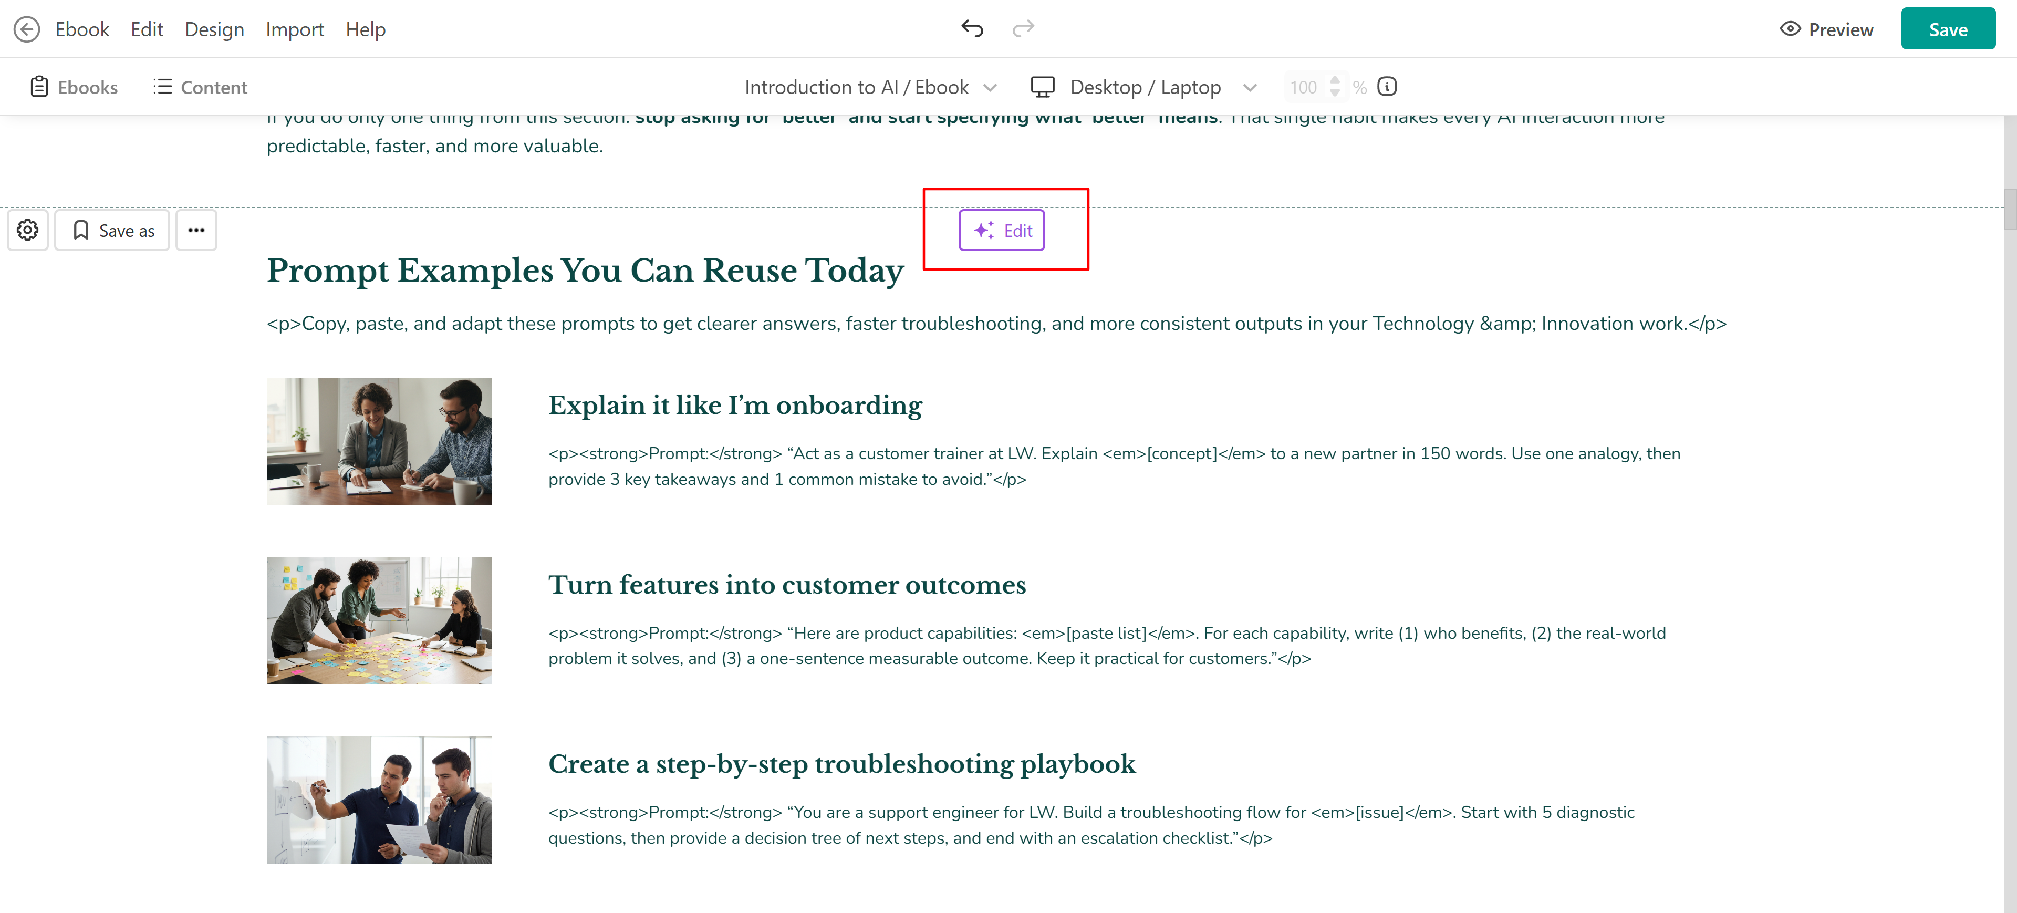Viewport: 2017px width, 913px height.
Task: Click the desktop monitor device icon
Action: tap(1042, 87)
